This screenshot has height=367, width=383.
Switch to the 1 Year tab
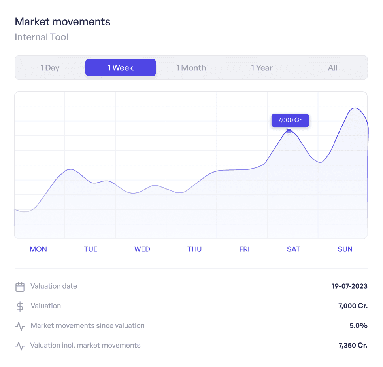tap(262, 68)
